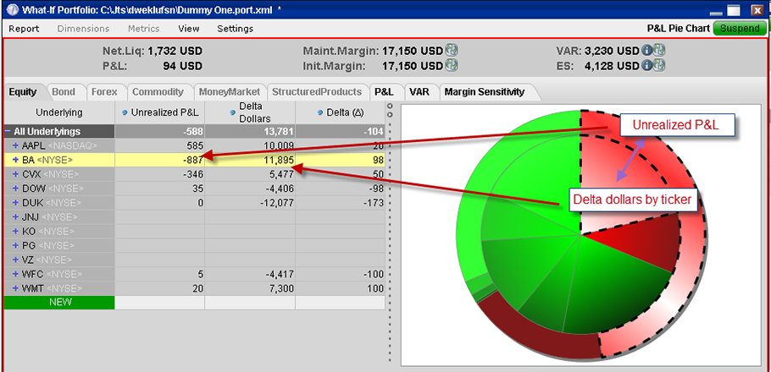
Task: Switch to the MoneyMarket tab
Action: point(229,92)
